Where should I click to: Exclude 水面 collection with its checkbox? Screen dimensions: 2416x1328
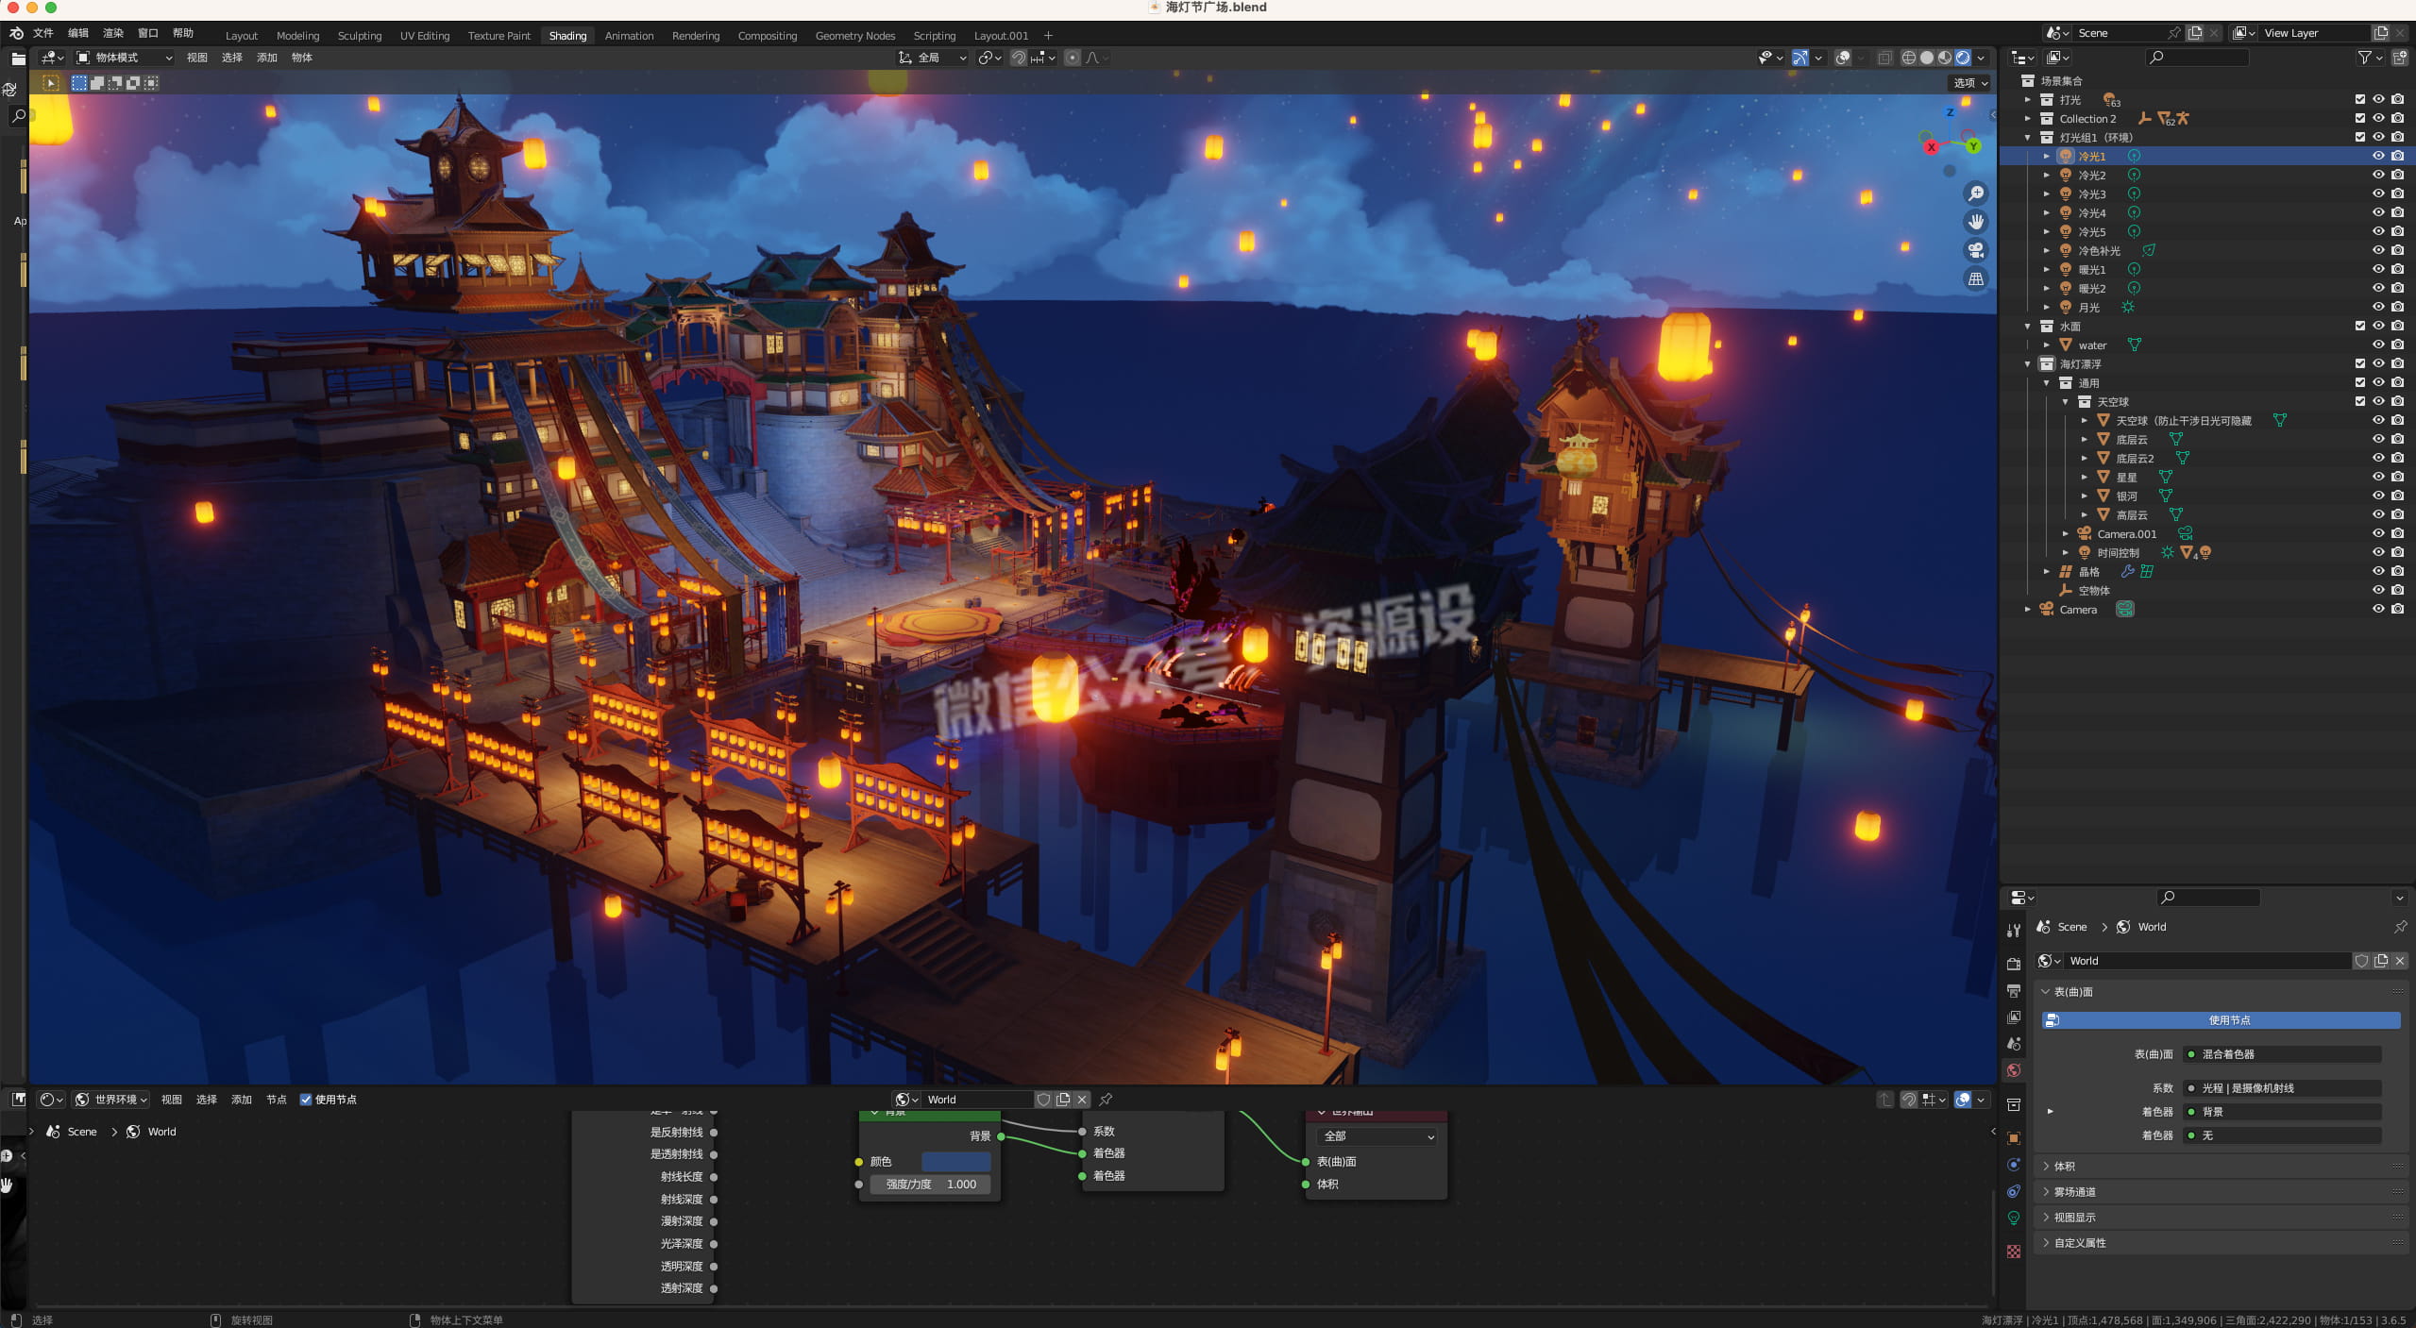pos(2359,327)
